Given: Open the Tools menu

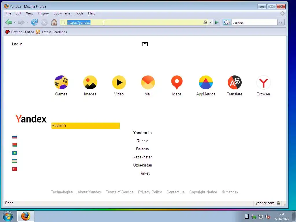Looking at the screenshot, I should (x=79, y=13).
